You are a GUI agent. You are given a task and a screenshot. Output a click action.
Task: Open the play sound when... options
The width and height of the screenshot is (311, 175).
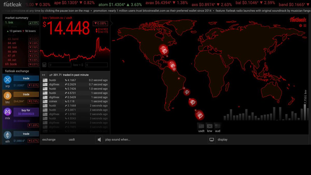(118, 139)
